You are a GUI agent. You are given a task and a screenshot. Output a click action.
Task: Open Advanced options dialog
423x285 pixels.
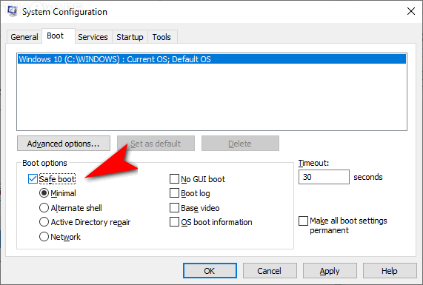pyautogui.click(x=64, y=144)
